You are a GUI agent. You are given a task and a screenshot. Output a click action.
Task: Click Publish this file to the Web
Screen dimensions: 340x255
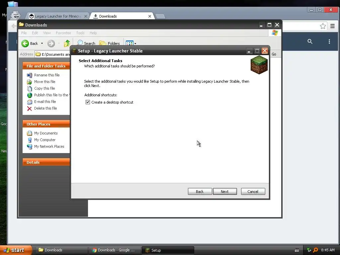(x=51, y=95)
